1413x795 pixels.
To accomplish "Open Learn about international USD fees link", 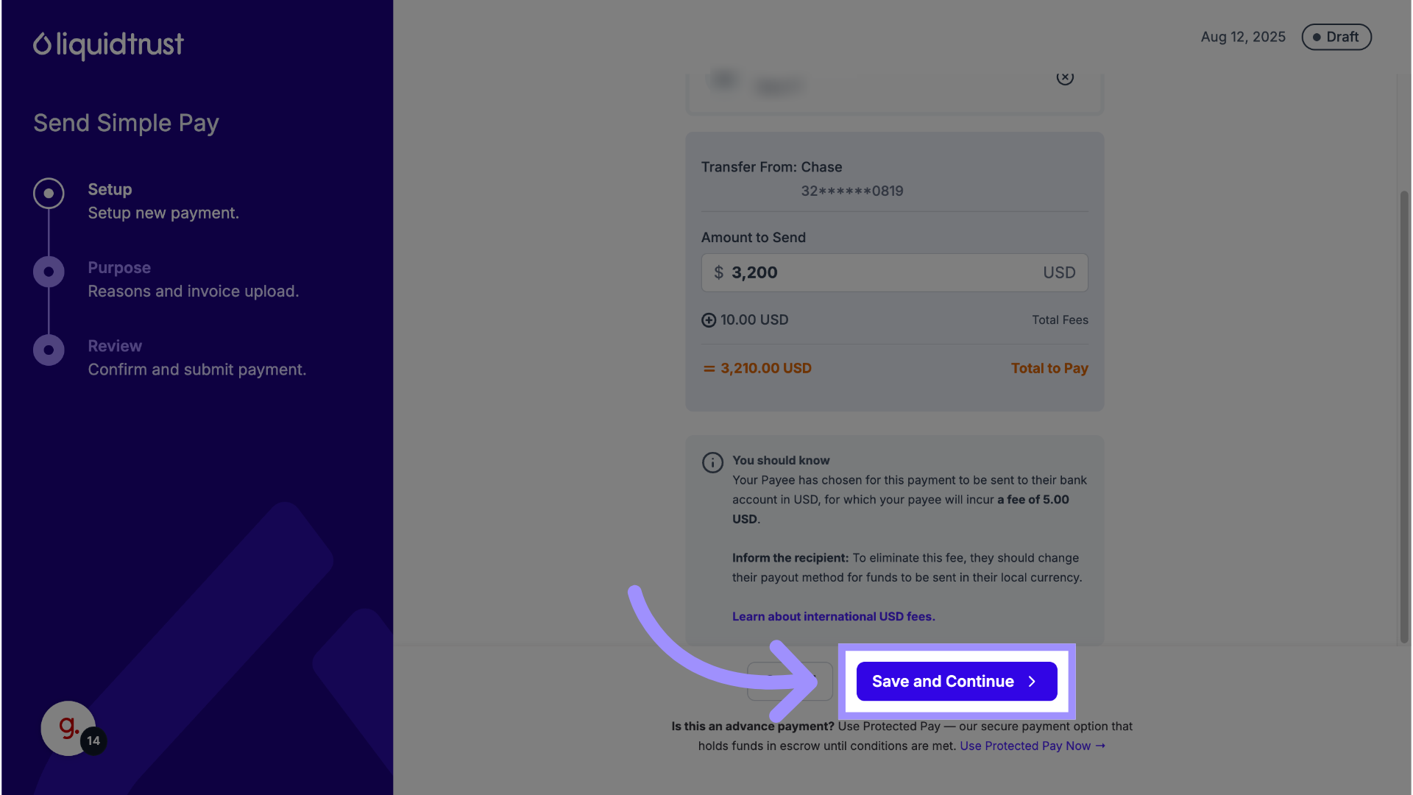I will [x=833, y=617].
